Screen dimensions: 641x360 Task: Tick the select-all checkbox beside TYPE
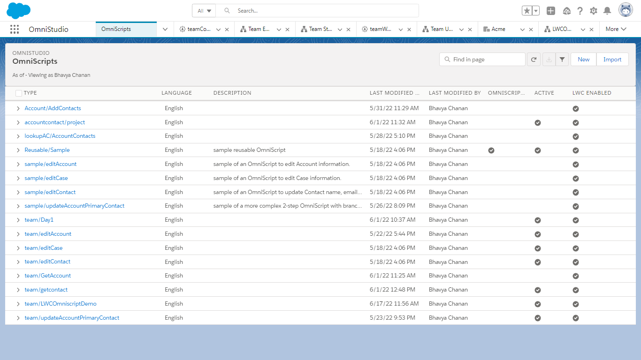click(19, 93)
